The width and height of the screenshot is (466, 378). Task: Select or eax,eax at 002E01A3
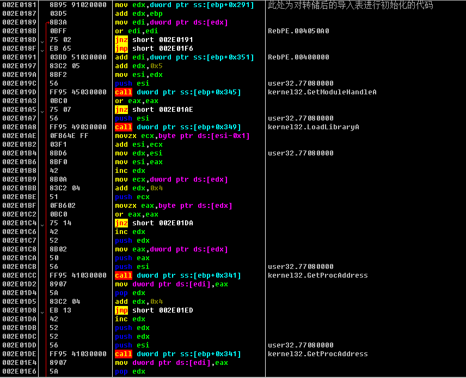(137, 101)
